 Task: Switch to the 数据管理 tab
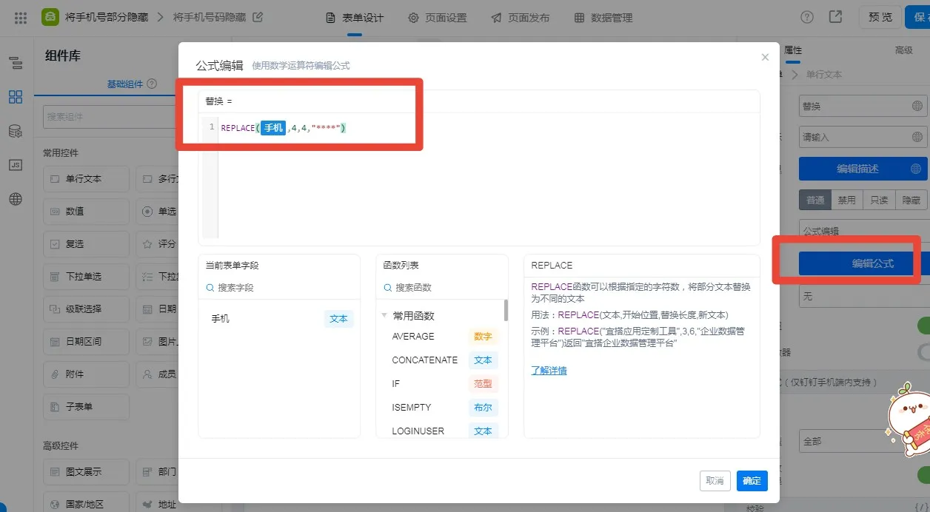[x=605, y=18]
